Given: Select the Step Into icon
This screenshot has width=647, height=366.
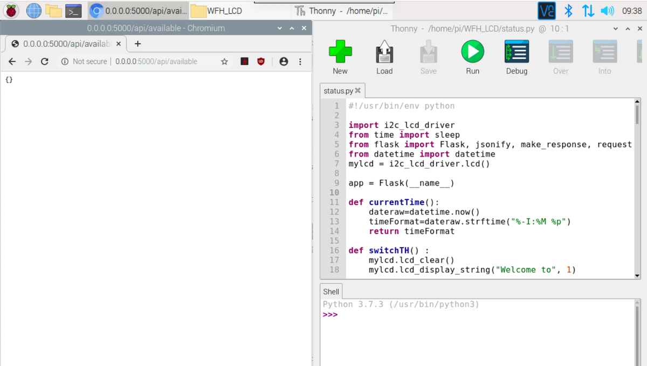Looking at the screenshot, I should 604,52.
